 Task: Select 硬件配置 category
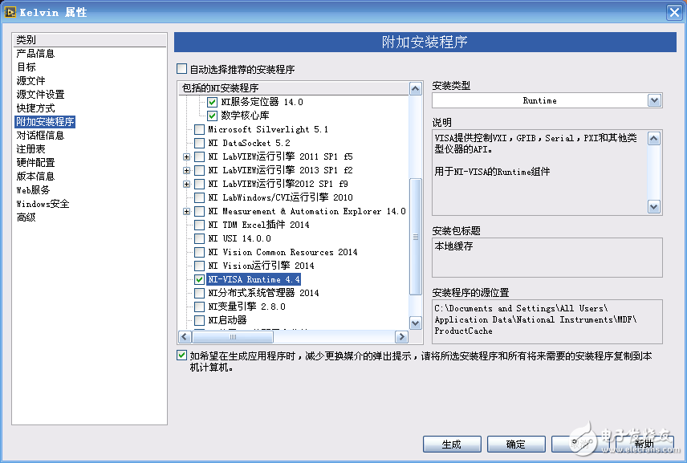click(35, 163)
